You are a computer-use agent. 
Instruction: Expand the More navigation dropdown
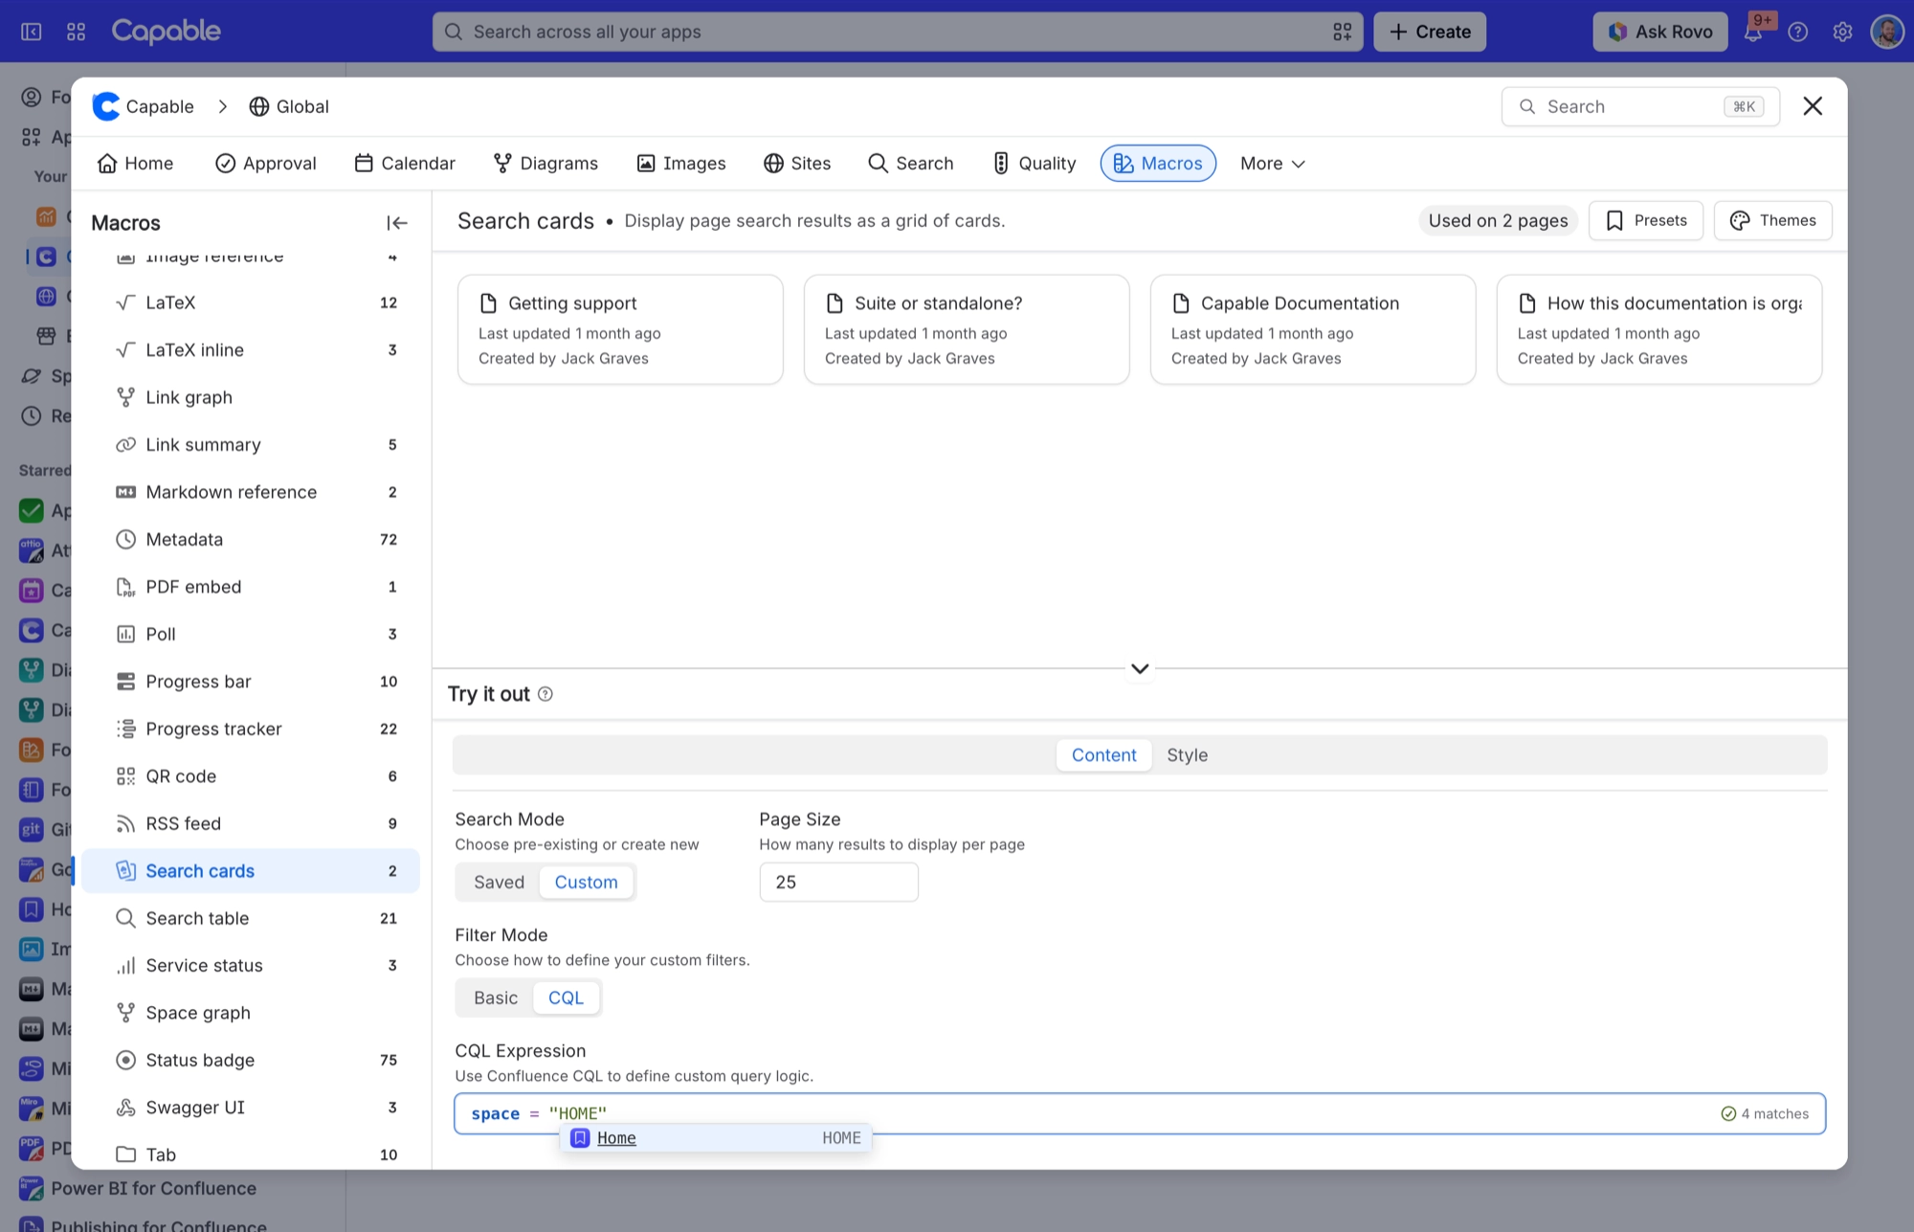coord(1273,164)
